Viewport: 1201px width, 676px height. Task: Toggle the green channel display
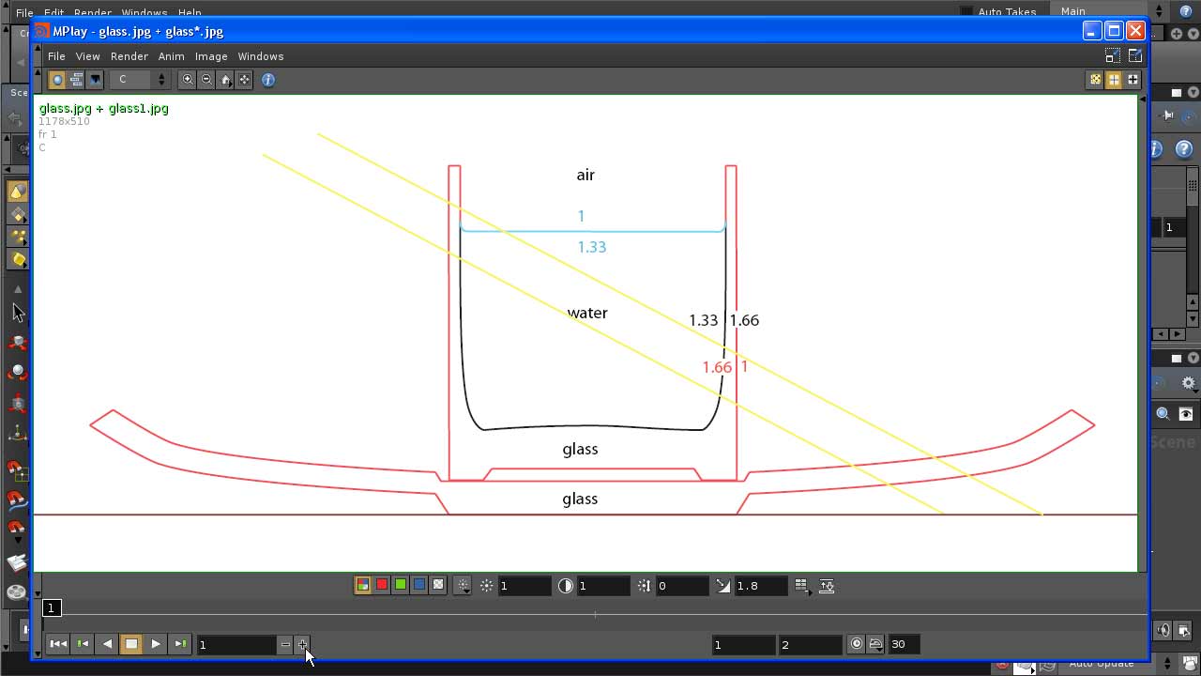tap(401, 585)
